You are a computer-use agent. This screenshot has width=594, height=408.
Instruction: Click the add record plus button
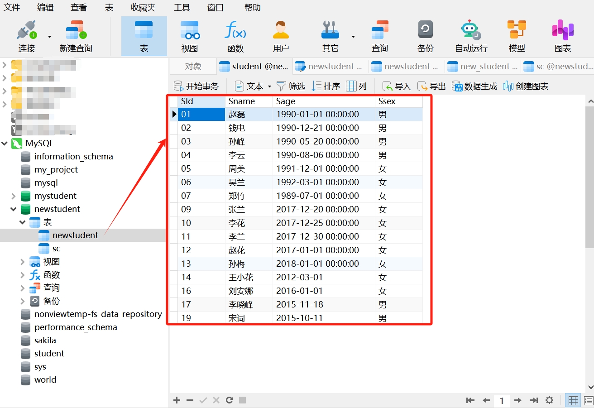(x=177, y=400)
